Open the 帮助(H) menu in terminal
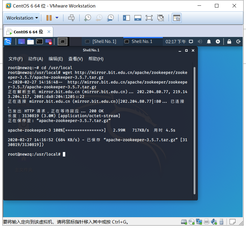Image resolution: width=246 pixels, height=228 pixels. [x=96, y=59]
